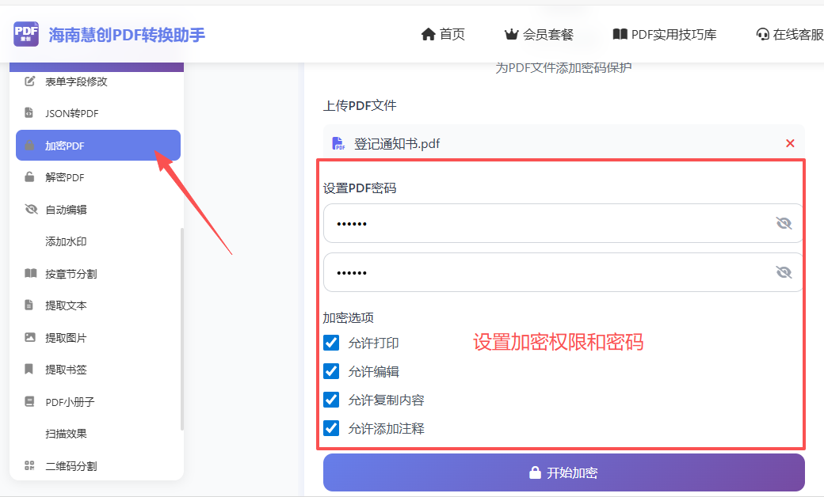Viewport: 824px width, 497px height.
Task: Click the unlock icon beside 解密PDF
Action: click(x=29, y=176)
